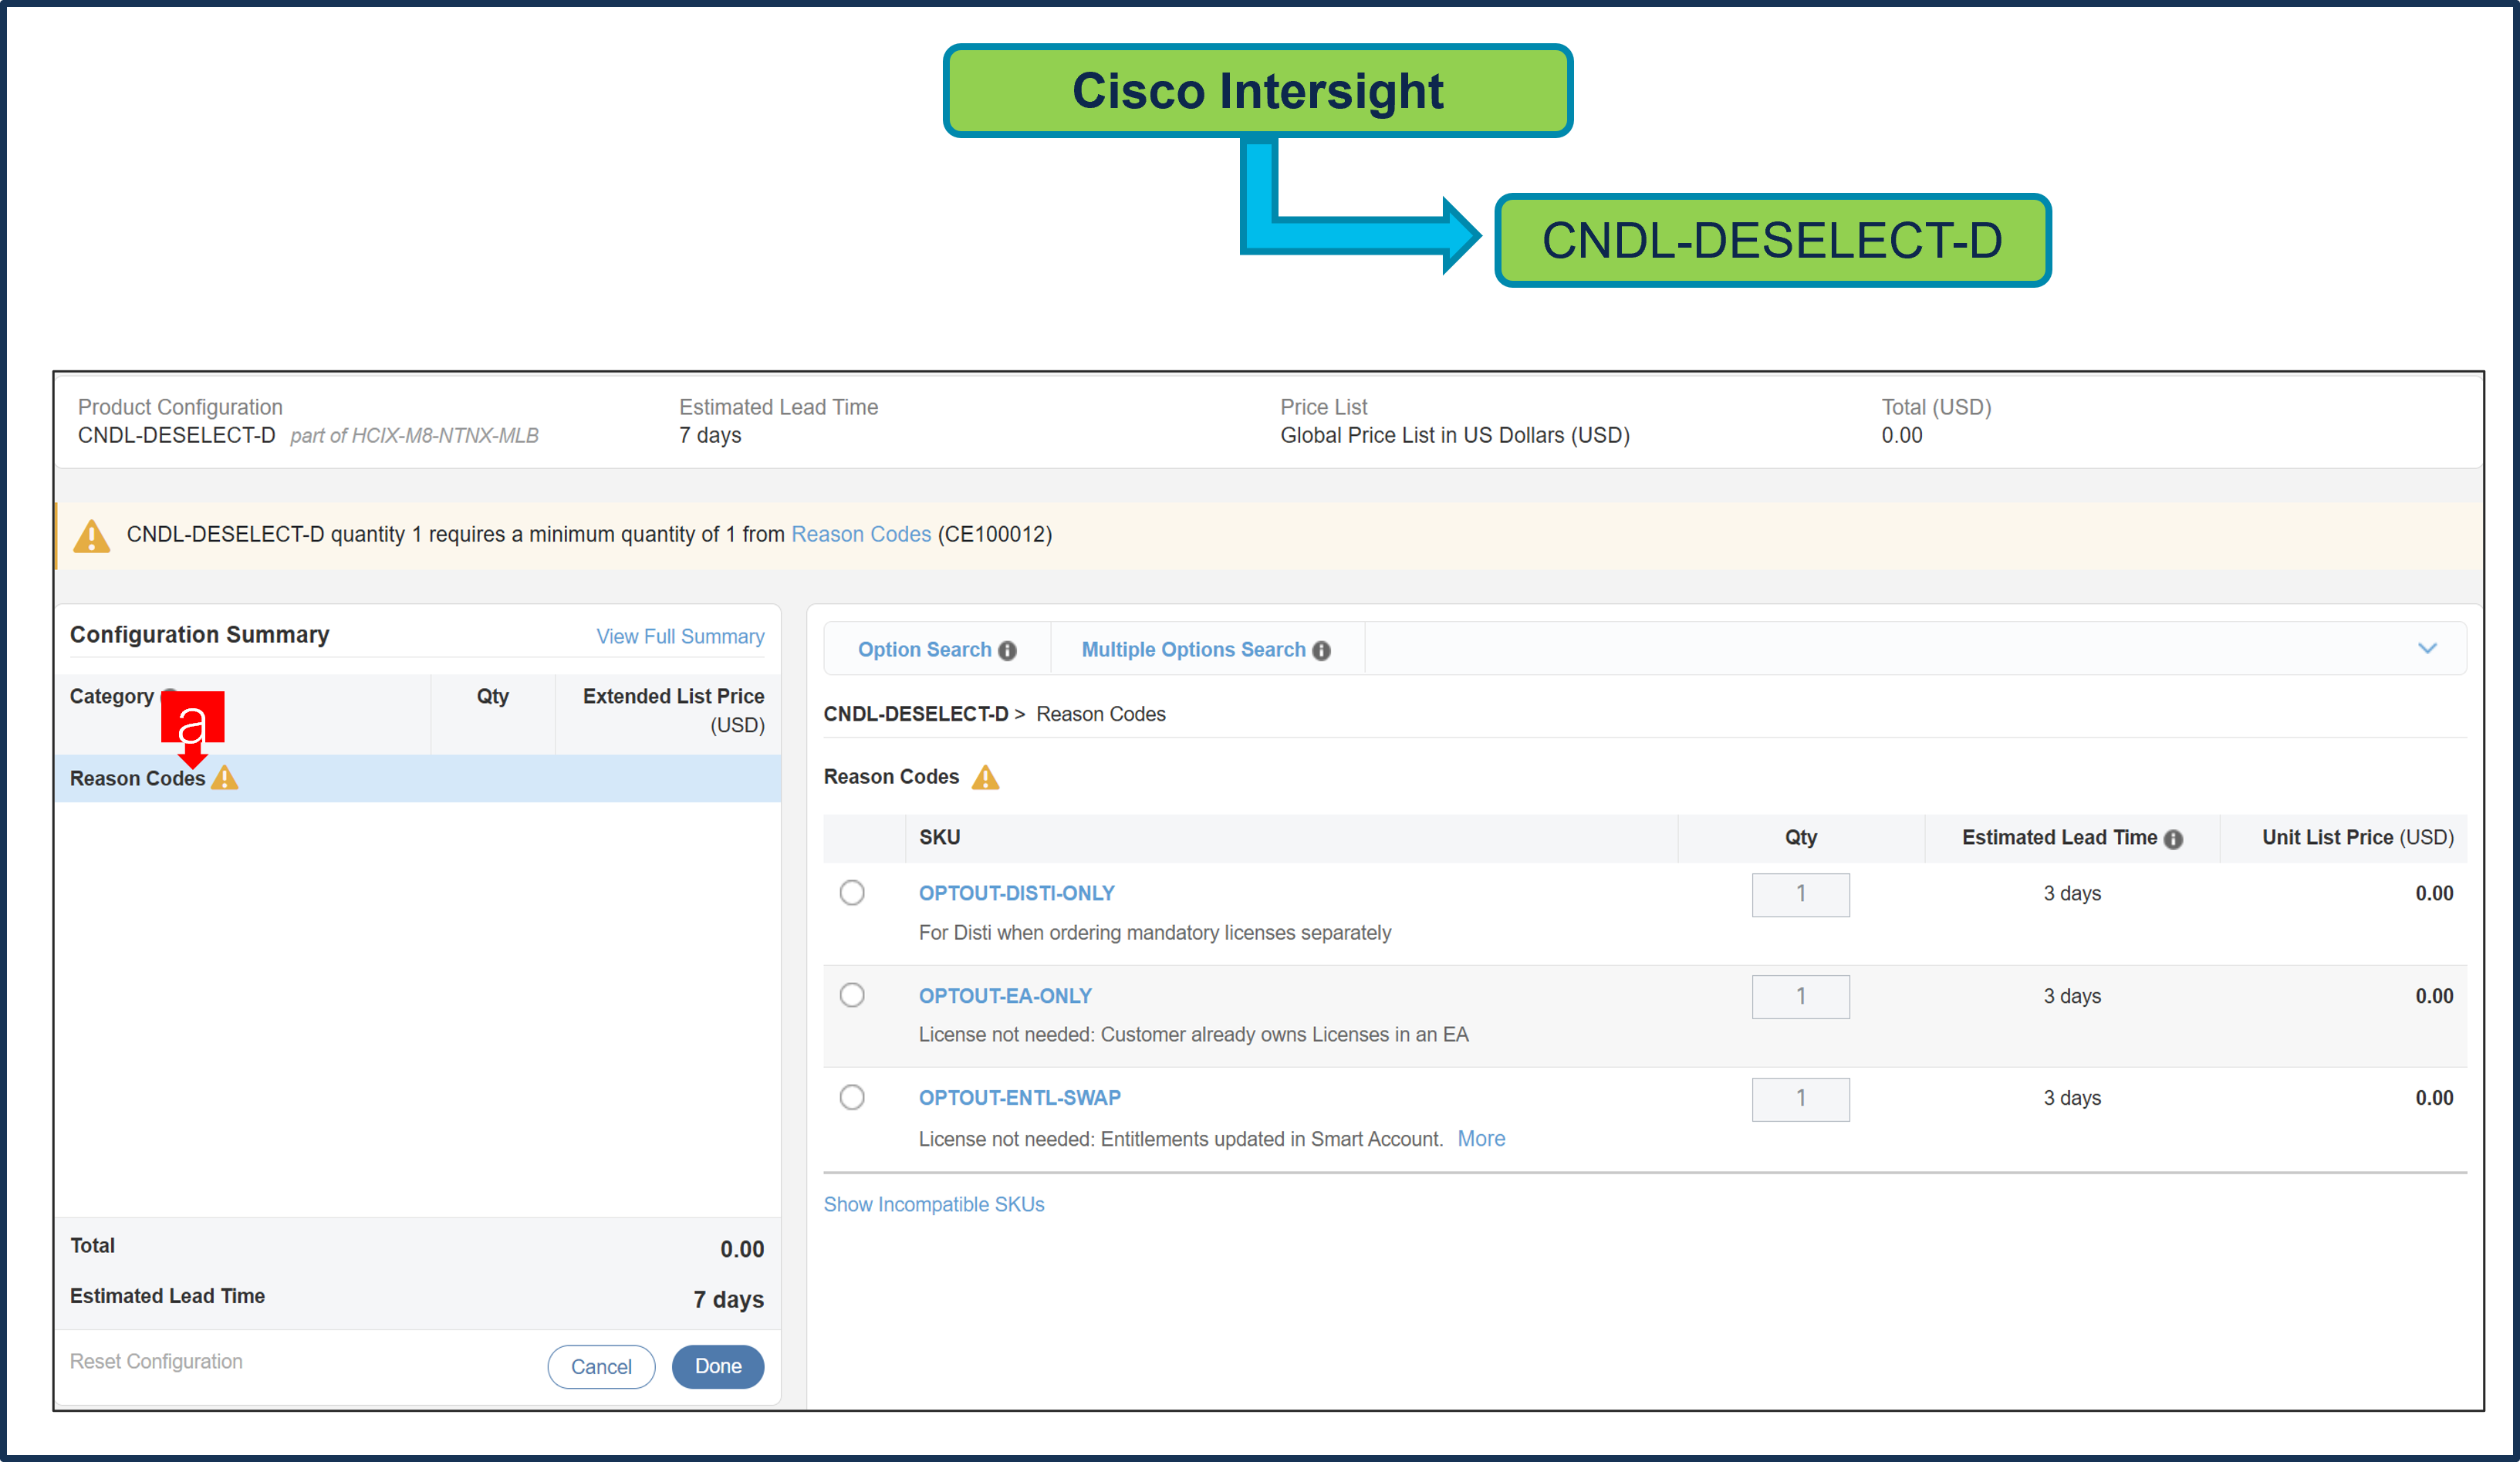This screenshot has width=2520, height=1462.
Task: Click the Multiple Options Search info icon
Action: [x=1321, y=651]
